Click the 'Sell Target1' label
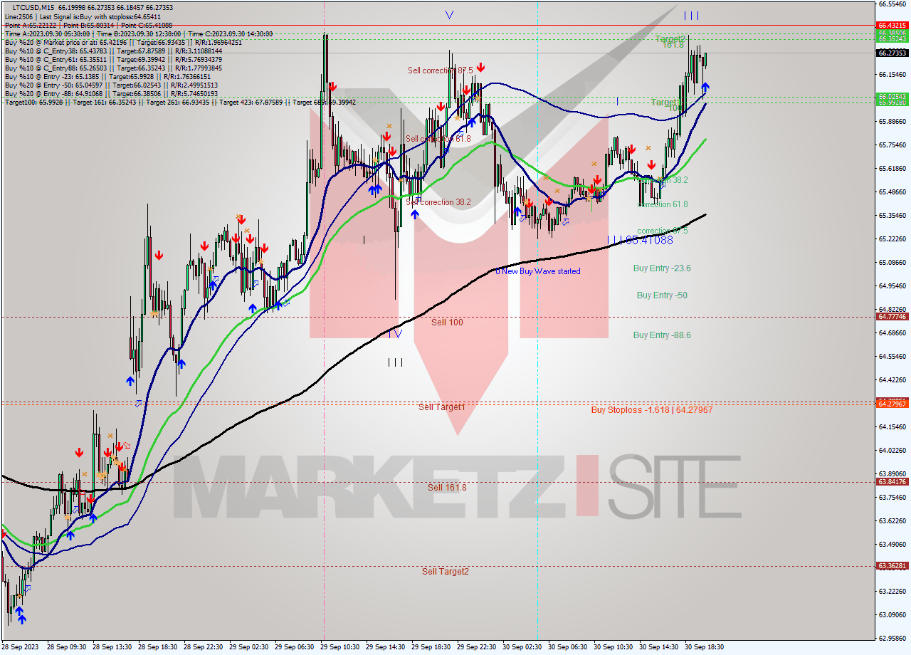Screen dimensions: 911x655 (441, 407)
